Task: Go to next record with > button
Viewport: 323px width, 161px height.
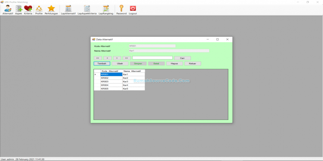Action: pos(117,58)
